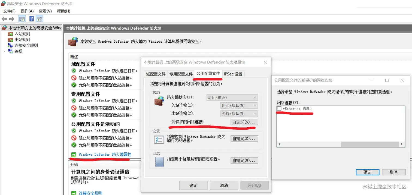412x195 pixels.
Task: Click the 监视 icon in the tree
Action: click(x=10, y=51)
